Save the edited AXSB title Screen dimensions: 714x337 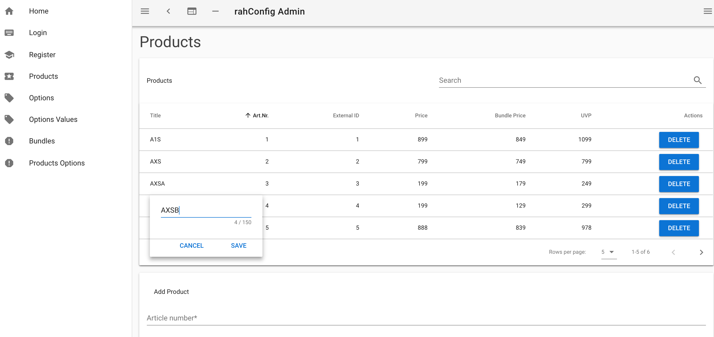click(238, 245)
